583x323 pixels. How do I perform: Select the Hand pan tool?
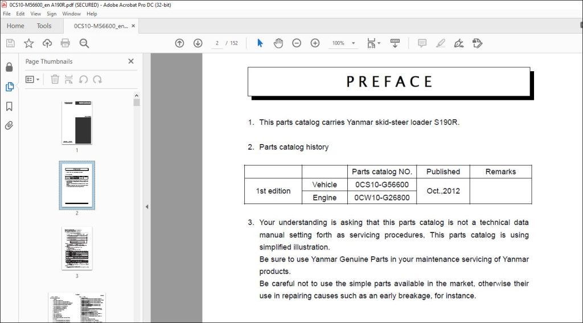point(278,43)
